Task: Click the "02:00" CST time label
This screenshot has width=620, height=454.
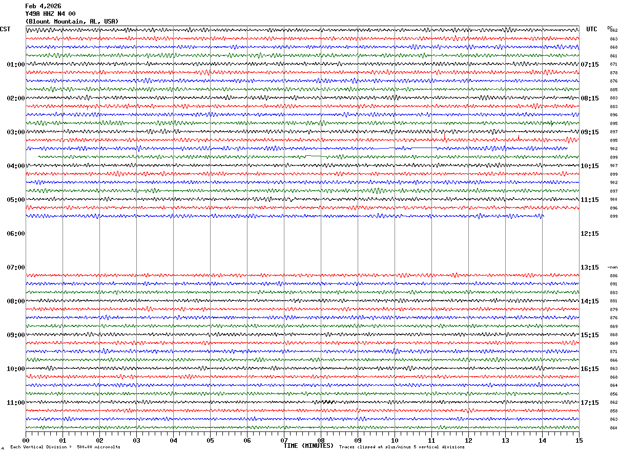Action: point(16,98)
